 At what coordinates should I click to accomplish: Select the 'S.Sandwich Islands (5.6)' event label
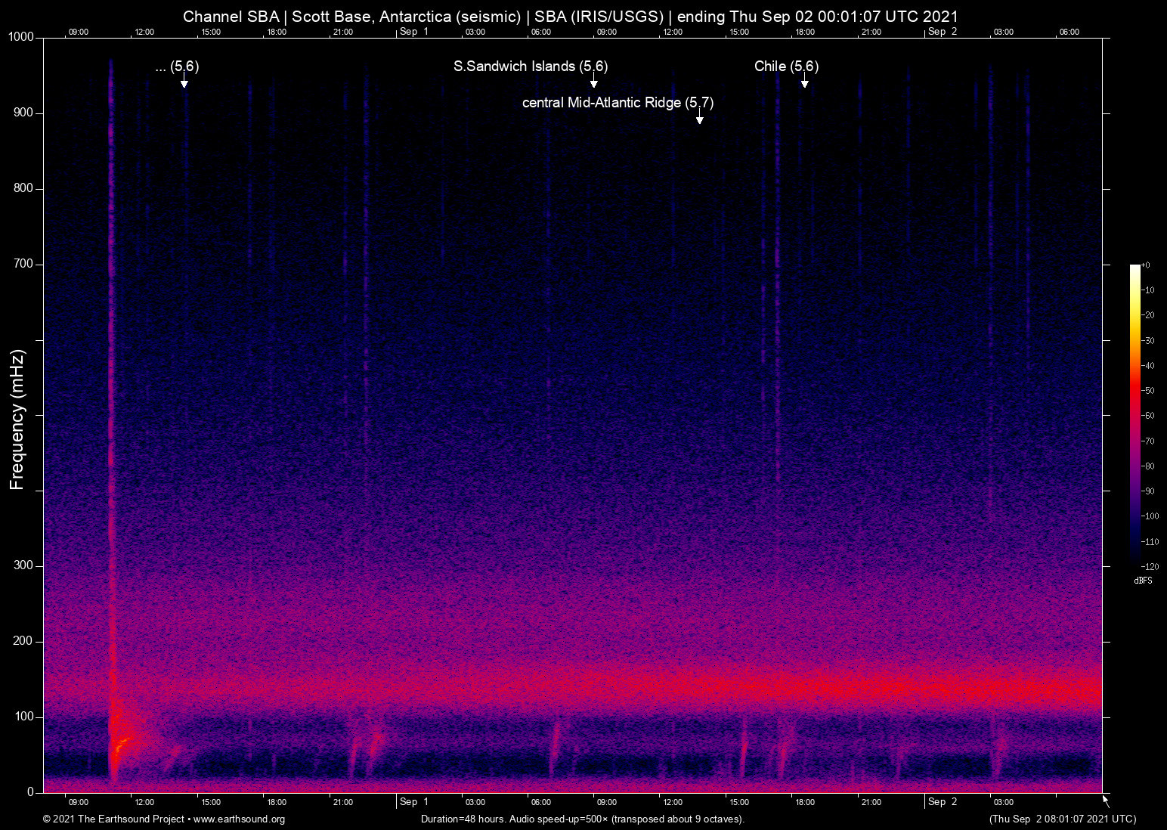530,67
